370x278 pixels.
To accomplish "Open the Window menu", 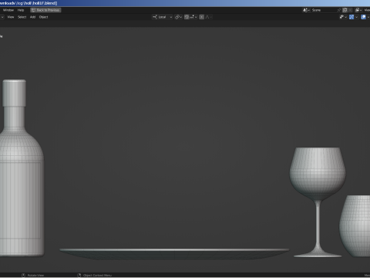I will click(8, 10).
